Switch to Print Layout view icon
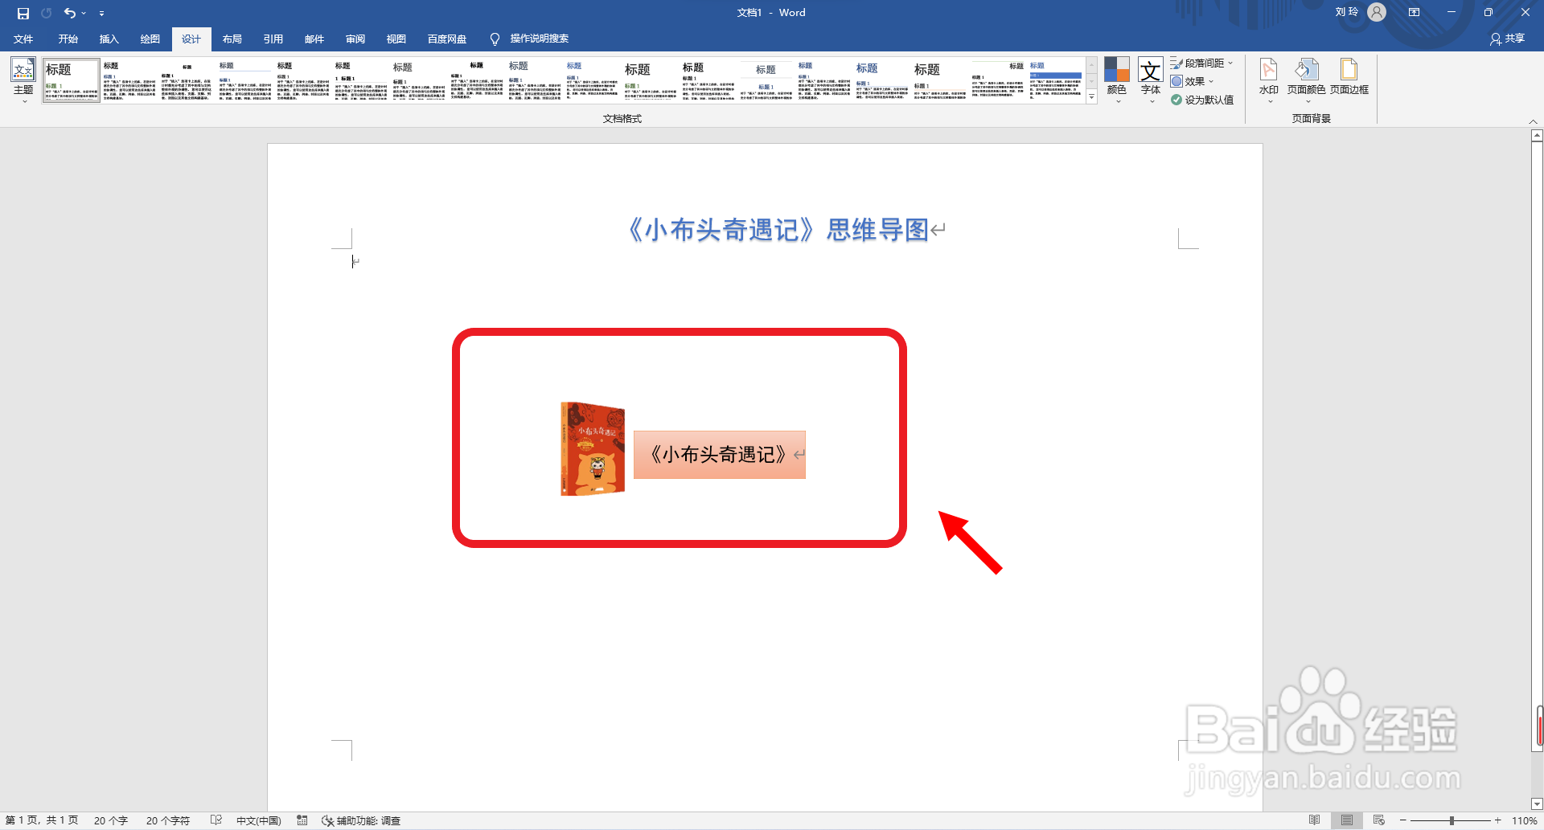1544x830 pixels. 1347,820
